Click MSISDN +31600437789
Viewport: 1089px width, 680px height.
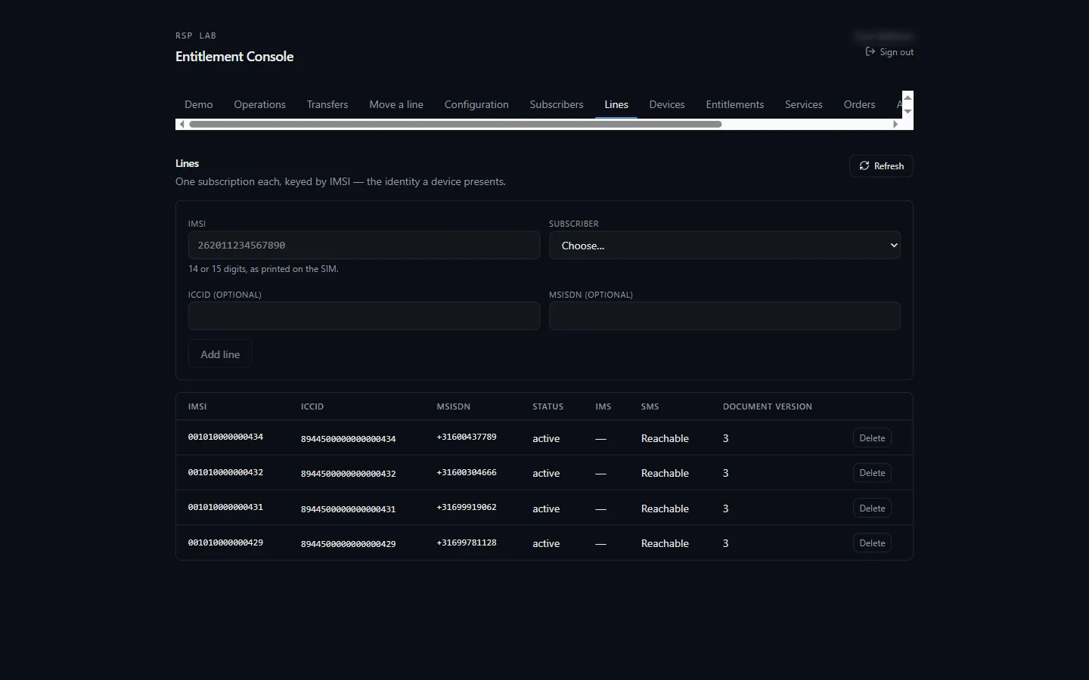point(467,437)
